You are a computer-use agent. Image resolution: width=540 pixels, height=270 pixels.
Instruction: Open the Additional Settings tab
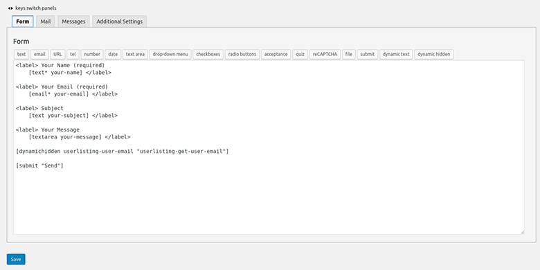(120, 21)
